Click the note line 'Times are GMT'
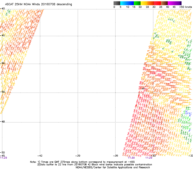193x169 pixels. tap(50, 162)
